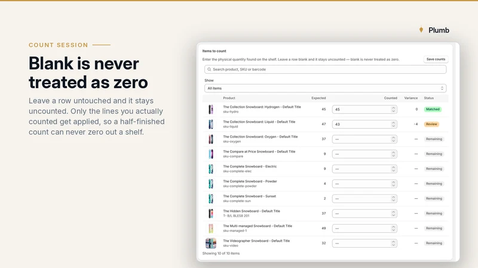Adjust stepper arrows on Liquid counted field
This screenshot has height=268, width=478.
click(393, 124)
